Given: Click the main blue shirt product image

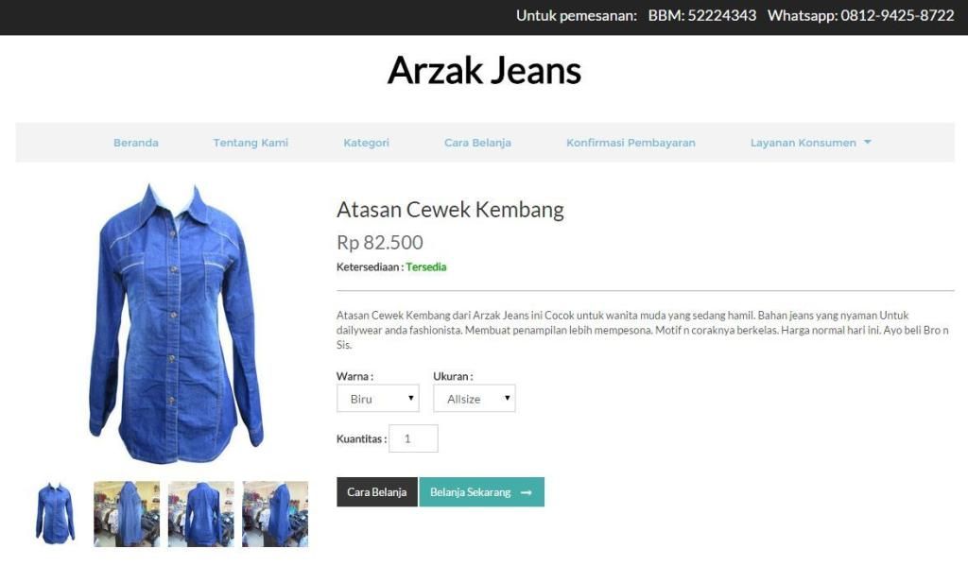Looking at the screenshot, I should 176,323.
